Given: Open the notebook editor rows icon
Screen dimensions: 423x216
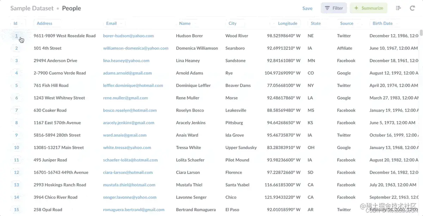Looking at the screenshot, I should tap(398, 8).
